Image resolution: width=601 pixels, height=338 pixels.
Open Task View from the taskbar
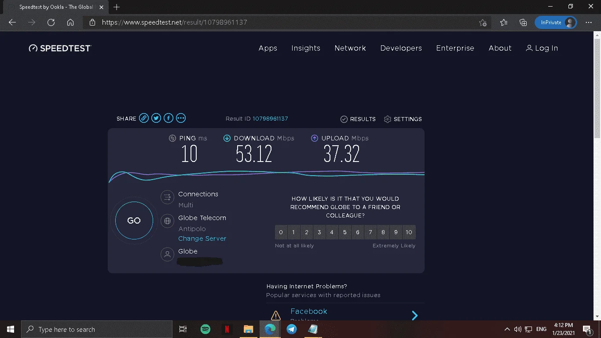click(183, 329)
